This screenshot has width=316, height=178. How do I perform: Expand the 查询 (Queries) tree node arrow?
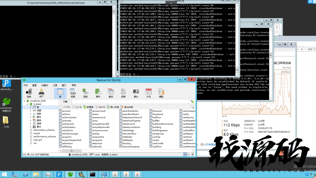[x=31, y=120]
